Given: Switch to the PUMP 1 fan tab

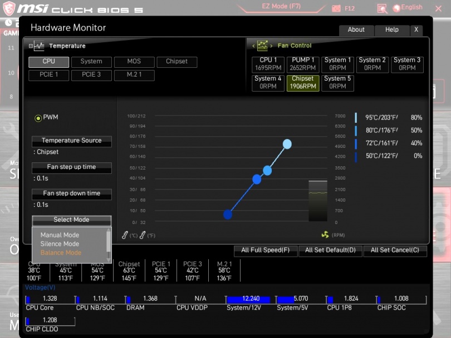Looking at the screenshot, I should [303, 64].
